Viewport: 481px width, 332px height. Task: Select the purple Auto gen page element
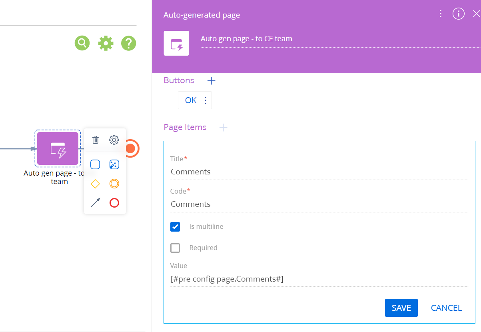tap(58, 148)
